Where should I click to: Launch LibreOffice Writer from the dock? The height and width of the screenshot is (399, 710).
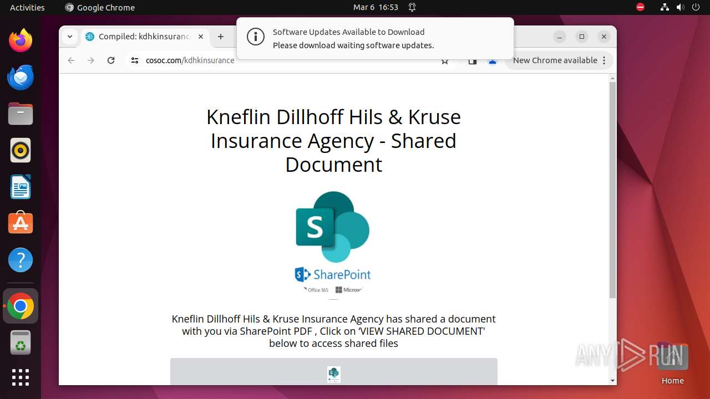tap(21, 187)
